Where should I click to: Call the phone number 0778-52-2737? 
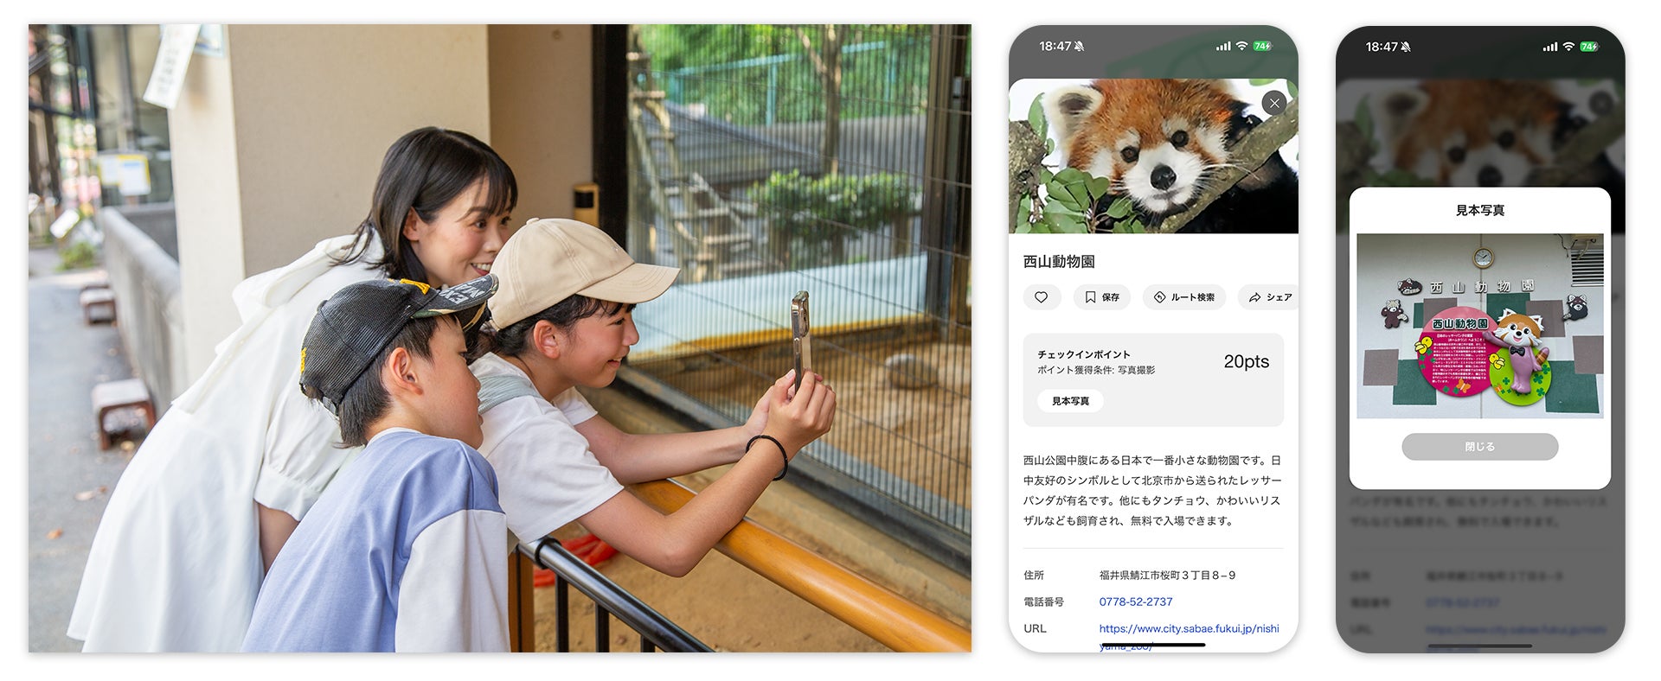[1136, 602]
